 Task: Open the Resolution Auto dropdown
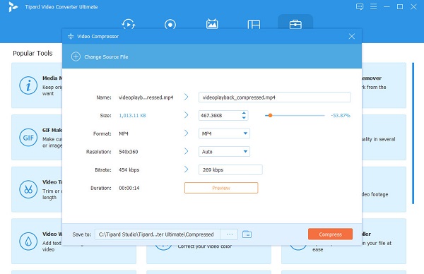pyautogui.click(x=224, y=152)
